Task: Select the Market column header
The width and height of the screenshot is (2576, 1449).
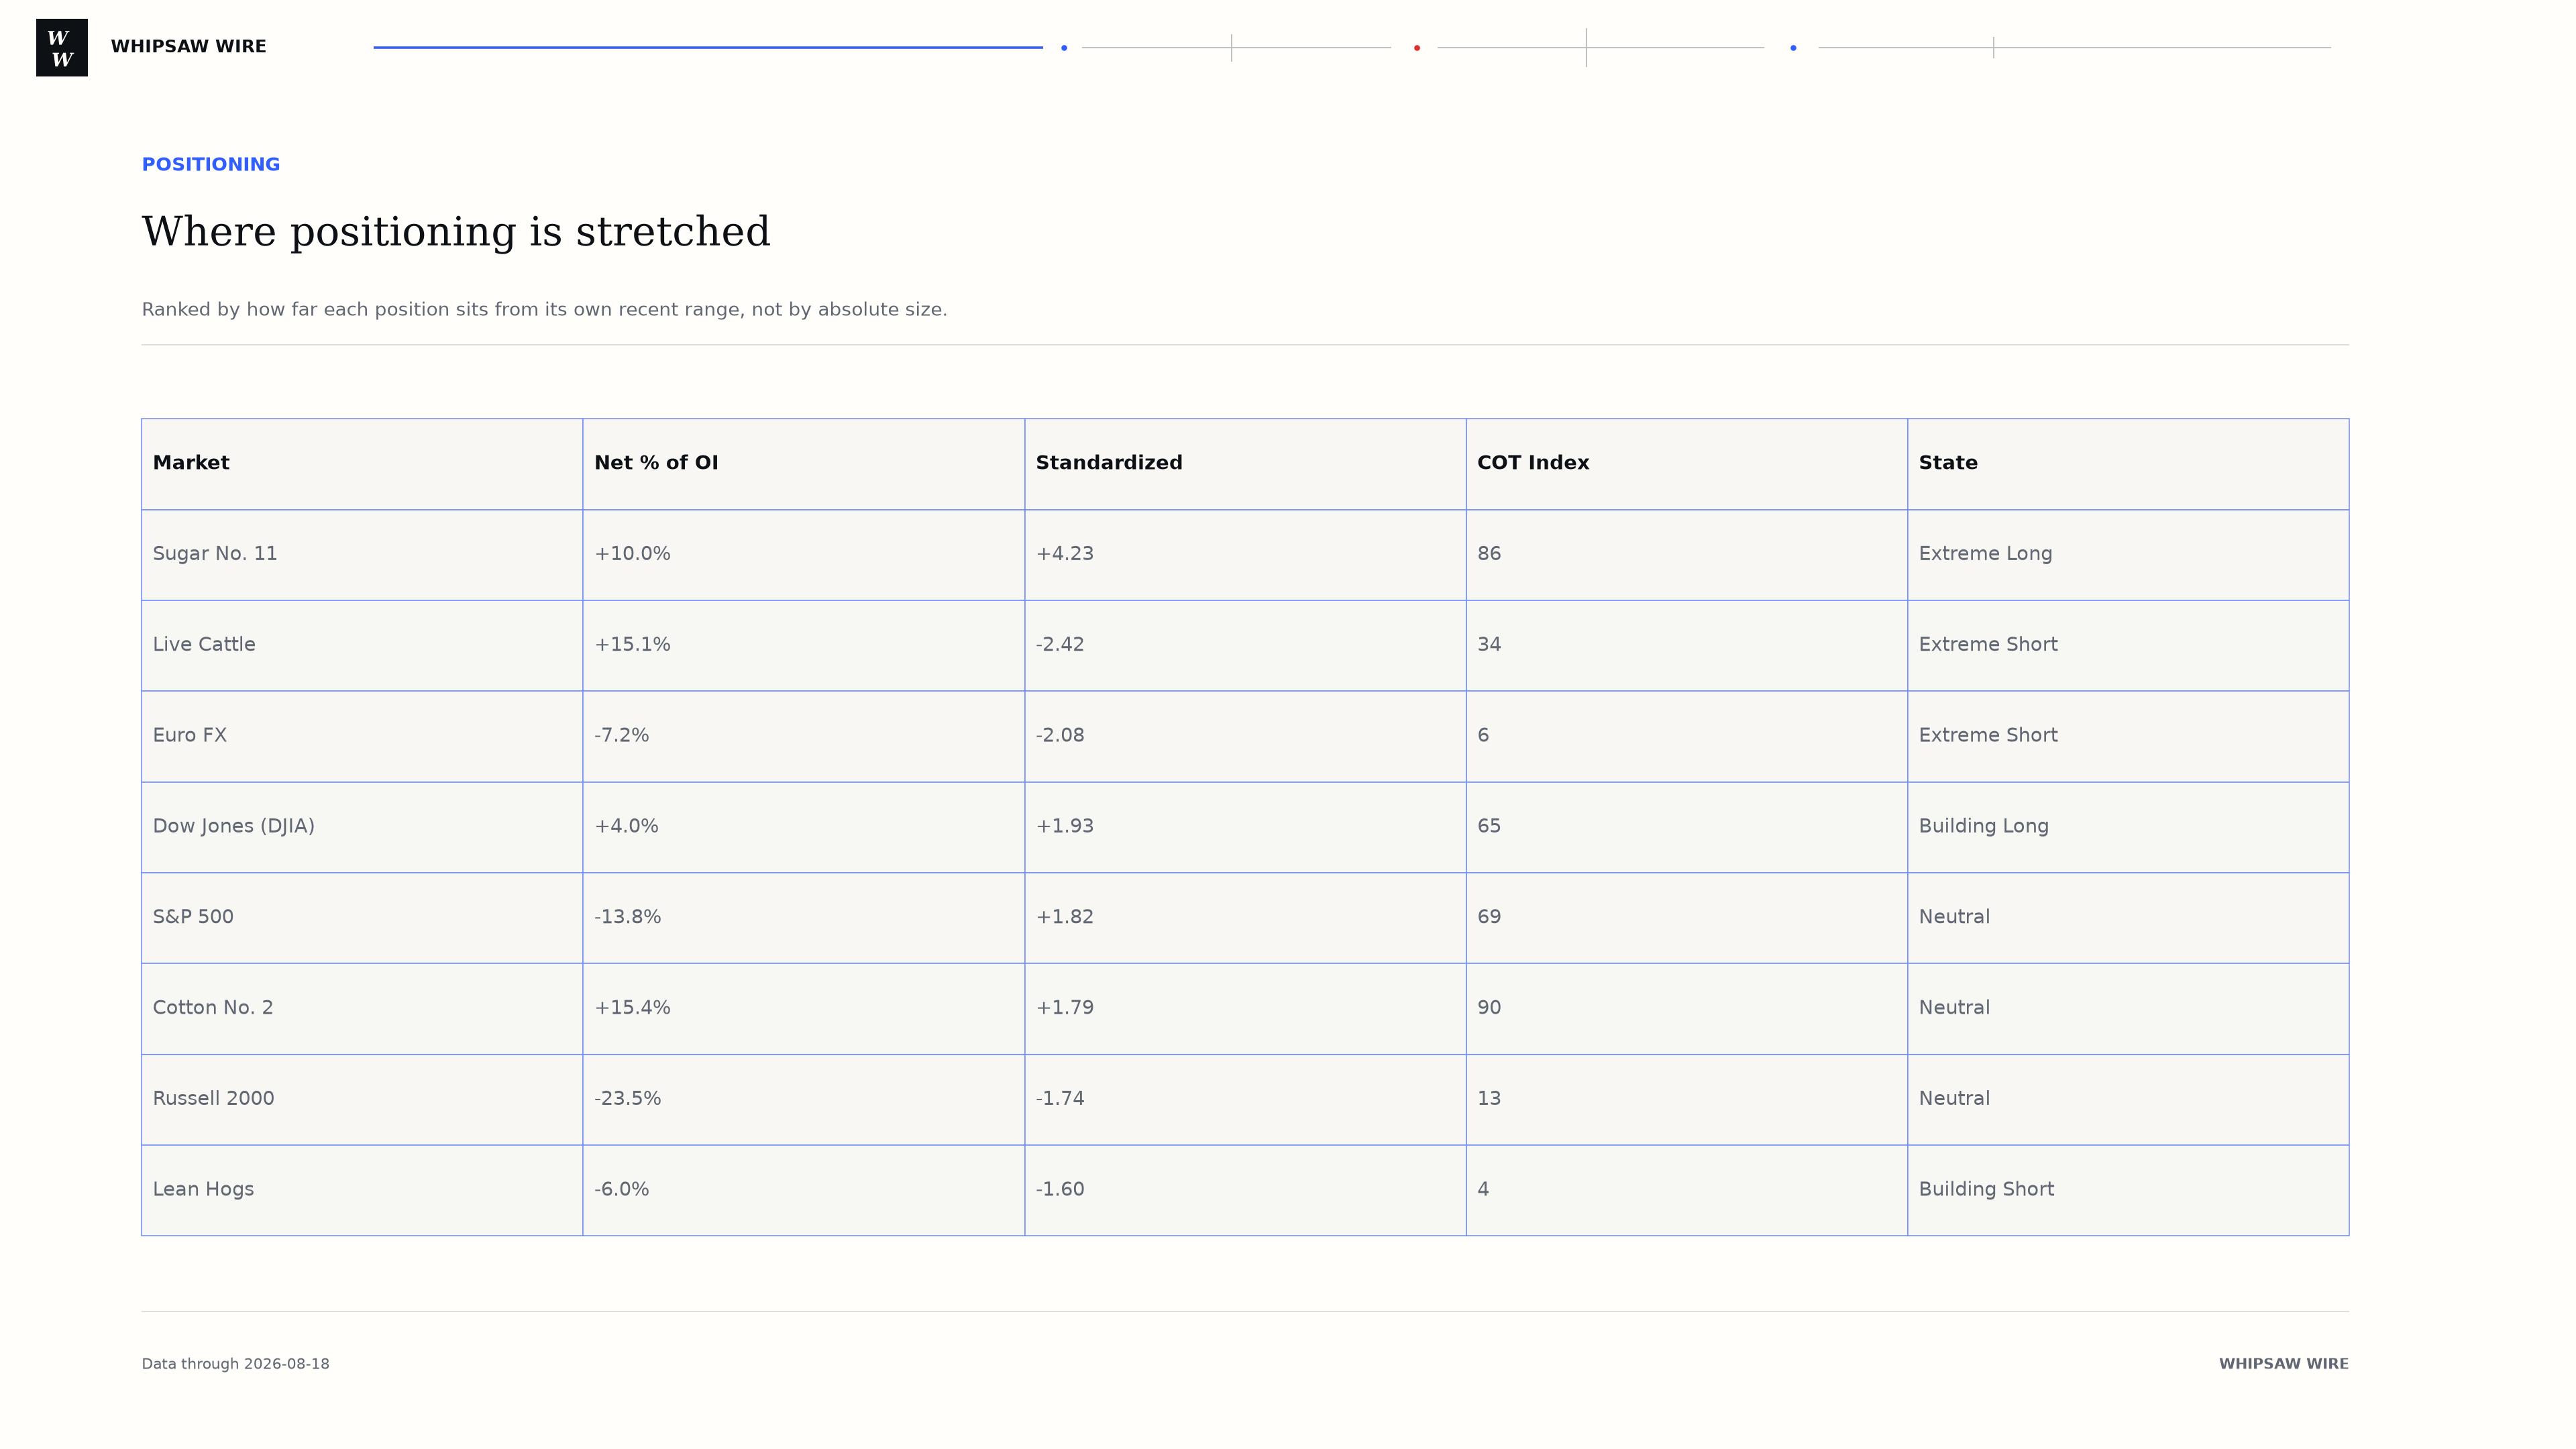Action: pos(362,464)
